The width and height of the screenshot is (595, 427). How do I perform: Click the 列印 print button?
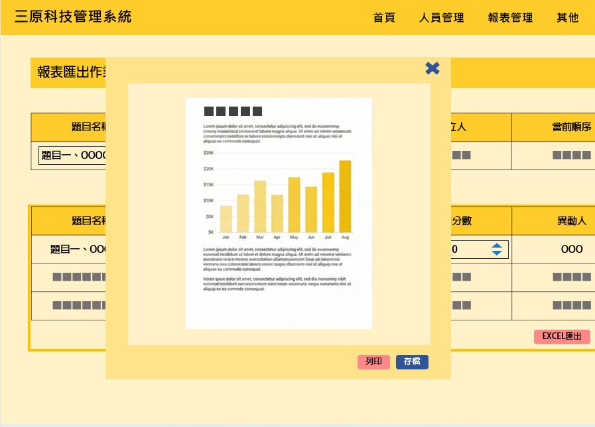tap(373, 362)
